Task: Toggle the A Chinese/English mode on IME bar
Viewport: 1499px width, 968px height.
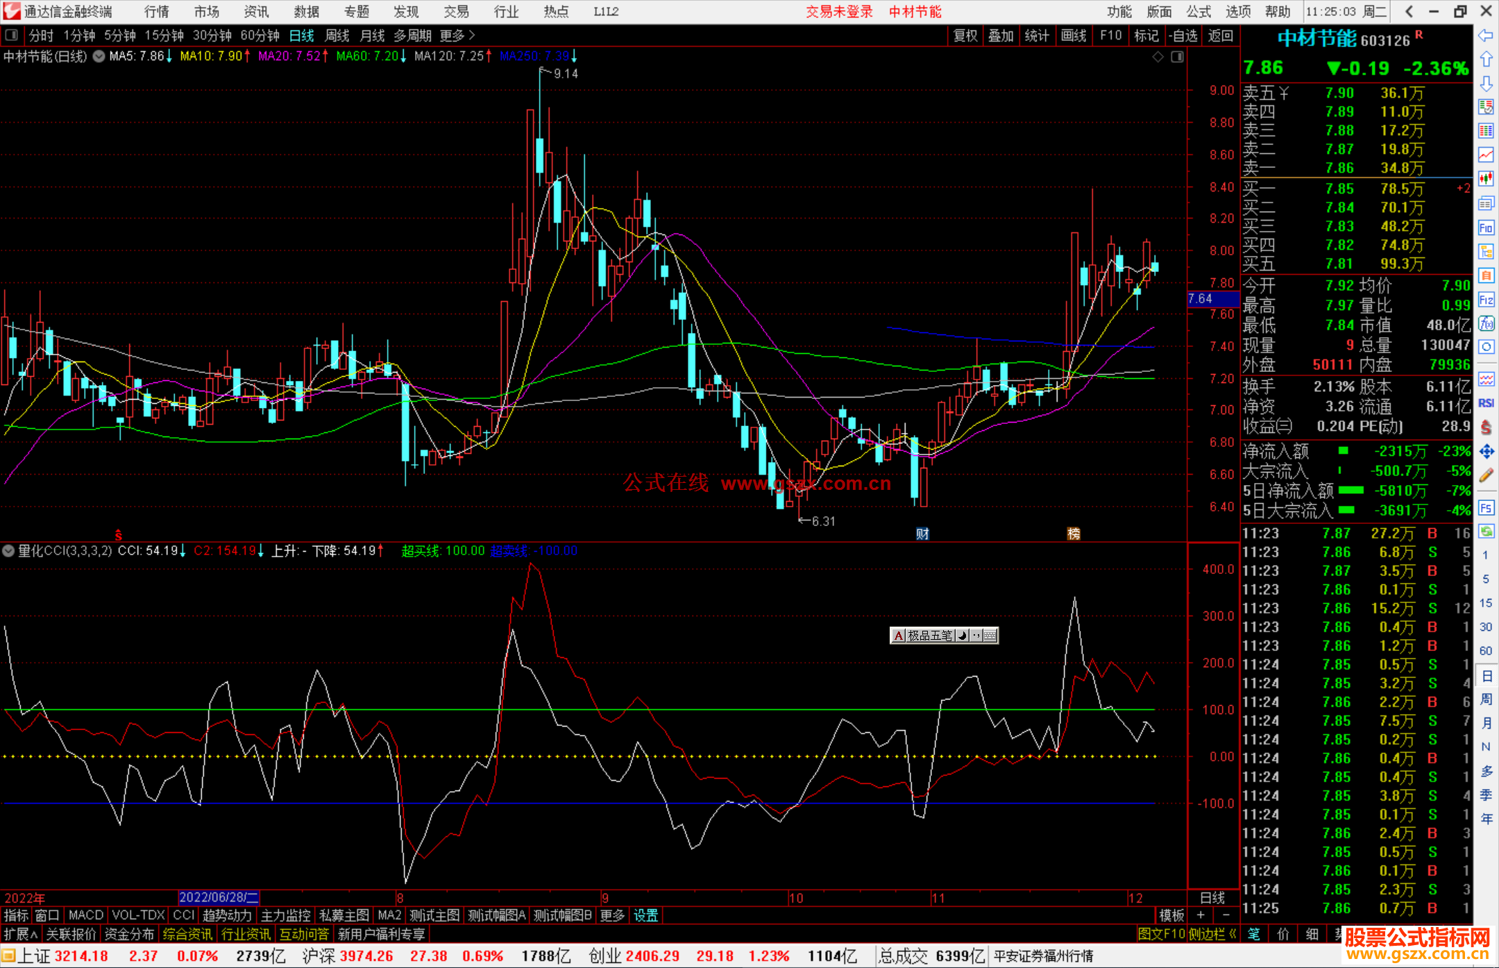Action: point(898,636)
